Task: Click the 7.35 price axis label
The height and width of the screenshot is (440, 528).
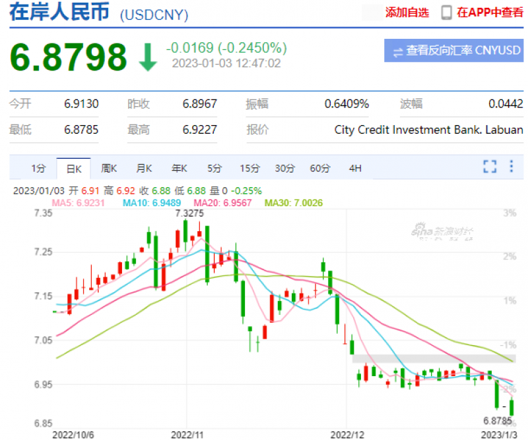Action: [x=44, y=213]
